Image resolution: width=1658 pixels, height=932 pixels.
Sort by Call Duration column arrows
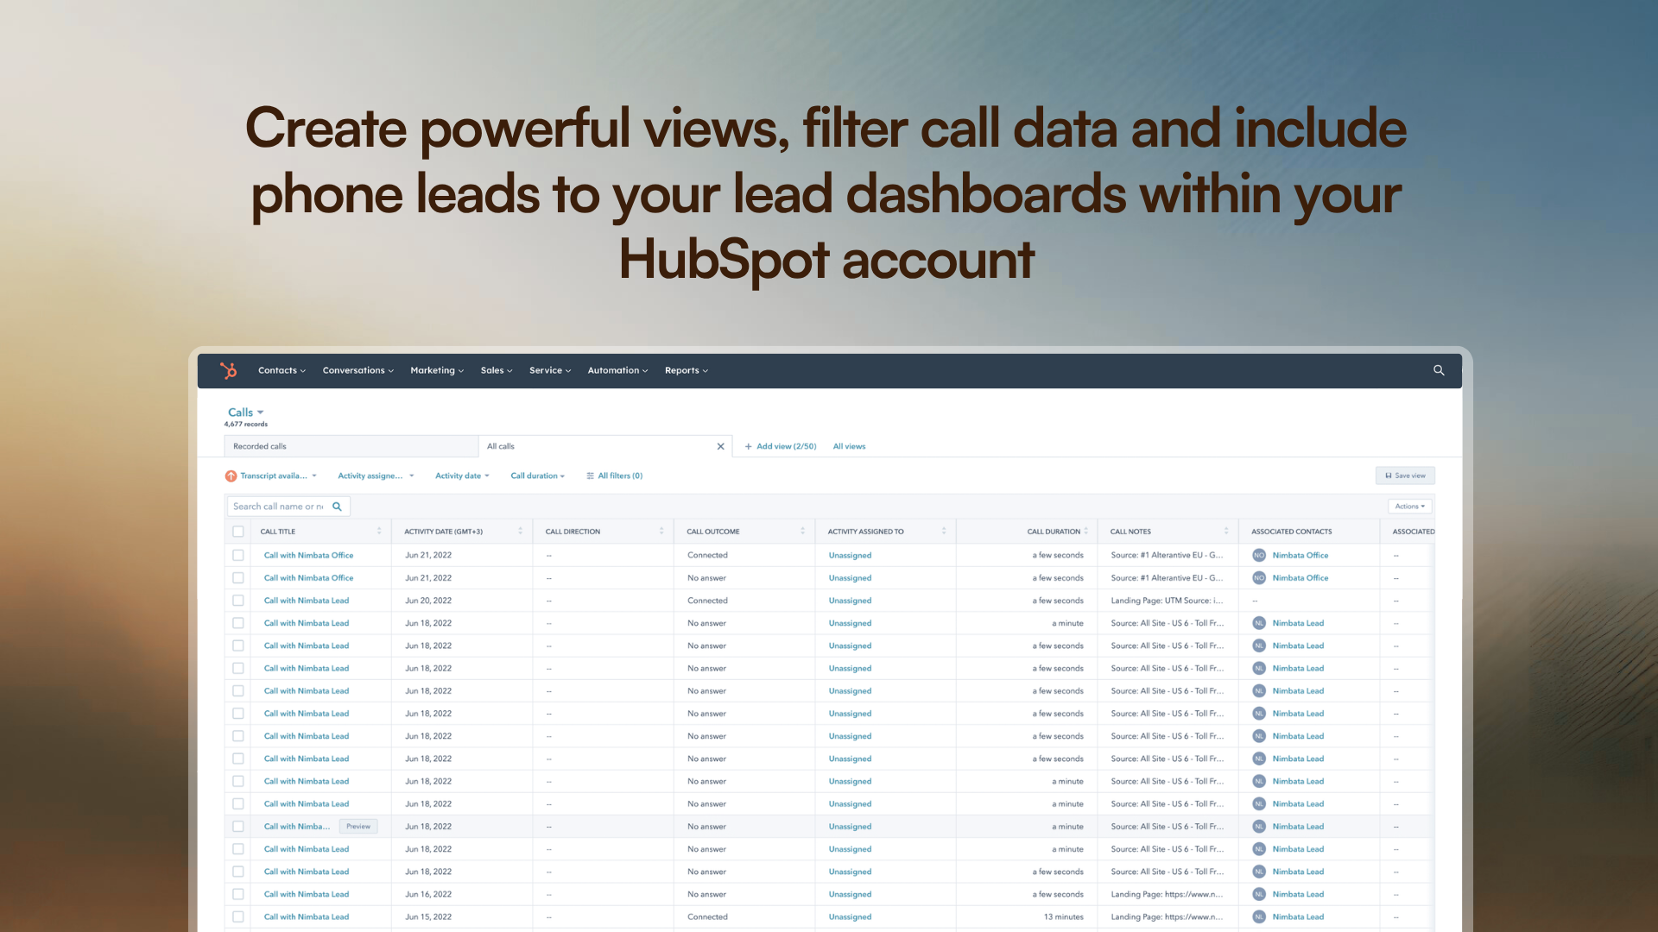(x=1086, y=532)
